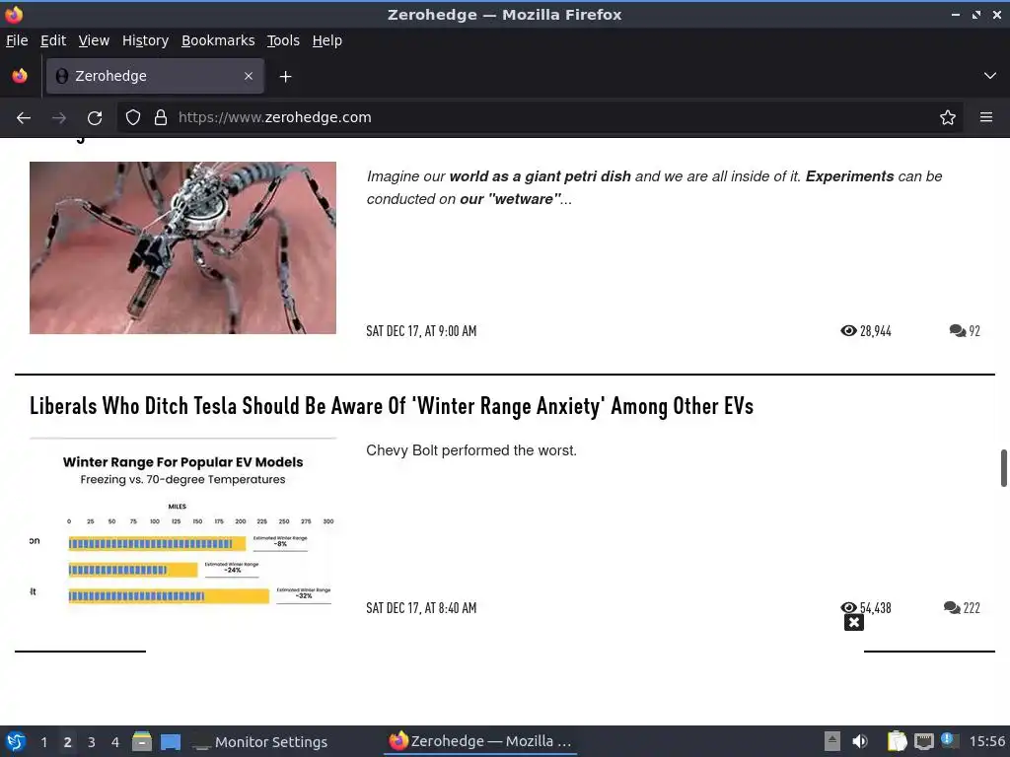
Task: Open the History menu
Action: click(x=145, y=40)
